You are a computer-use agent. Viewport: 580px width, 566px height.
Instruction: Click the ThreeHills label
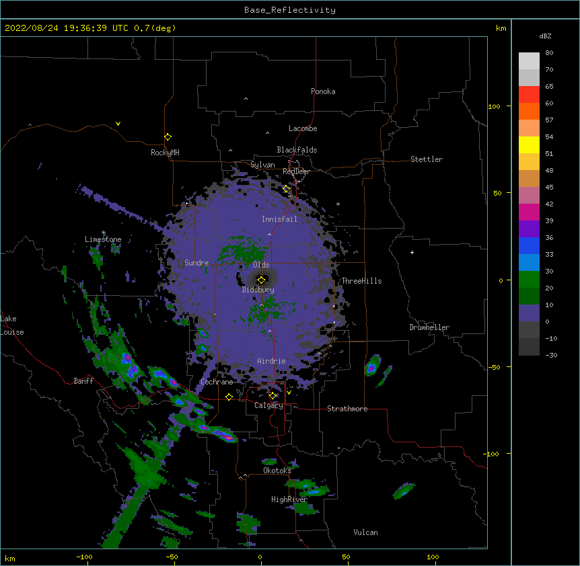pos(361,281)
